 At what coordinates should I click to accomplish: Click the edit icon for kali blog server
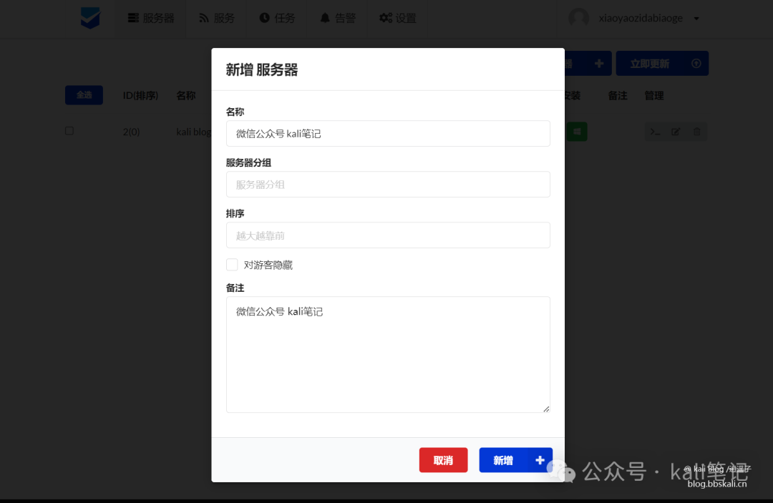[676, 132]
